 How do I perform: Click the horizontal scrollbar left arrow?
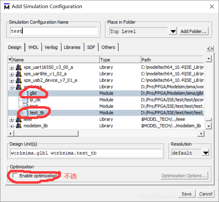point(10,134)
